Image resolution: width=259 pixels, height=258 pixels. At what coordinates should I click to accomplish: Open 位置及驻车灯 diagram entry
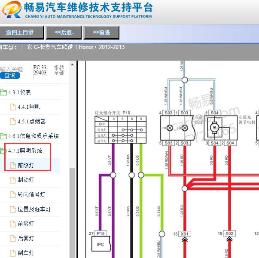tap(34, 209)
